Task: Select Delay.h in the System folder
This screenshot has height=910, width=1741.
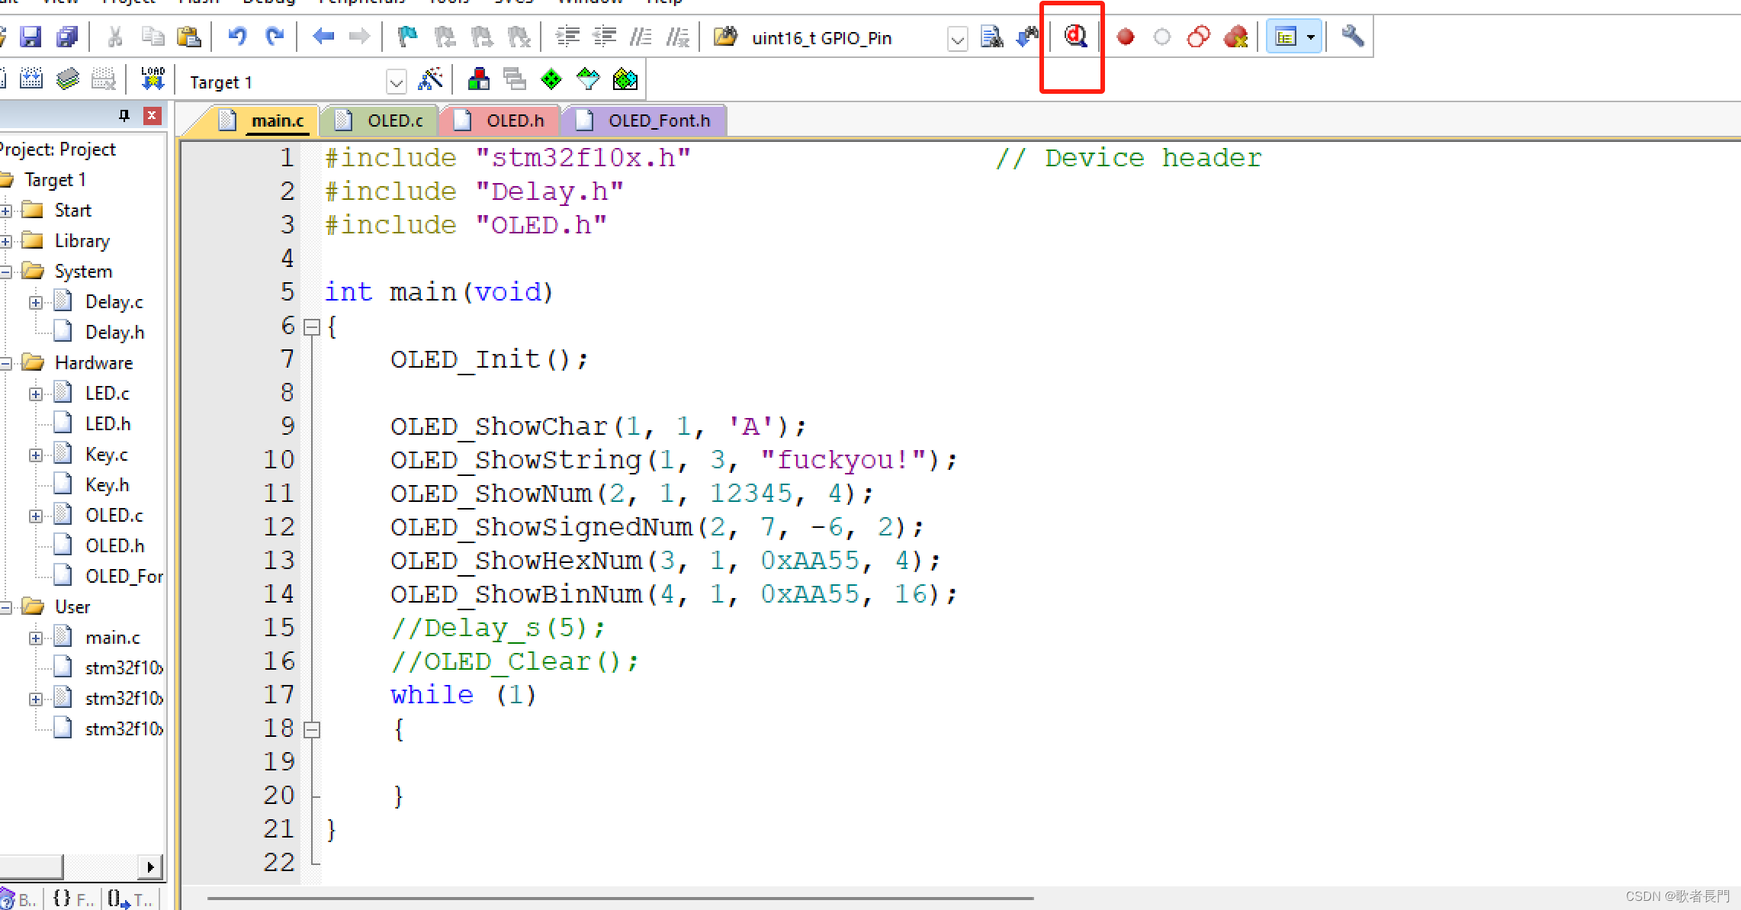Action: coord(114,333)
